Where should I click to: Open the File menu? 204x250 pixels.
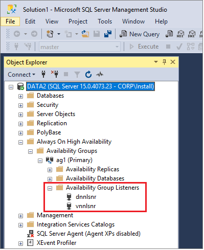pos(10,21)
